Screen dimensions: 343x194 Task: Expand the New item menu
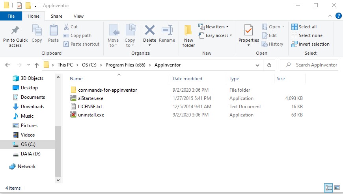coord(214,27)
